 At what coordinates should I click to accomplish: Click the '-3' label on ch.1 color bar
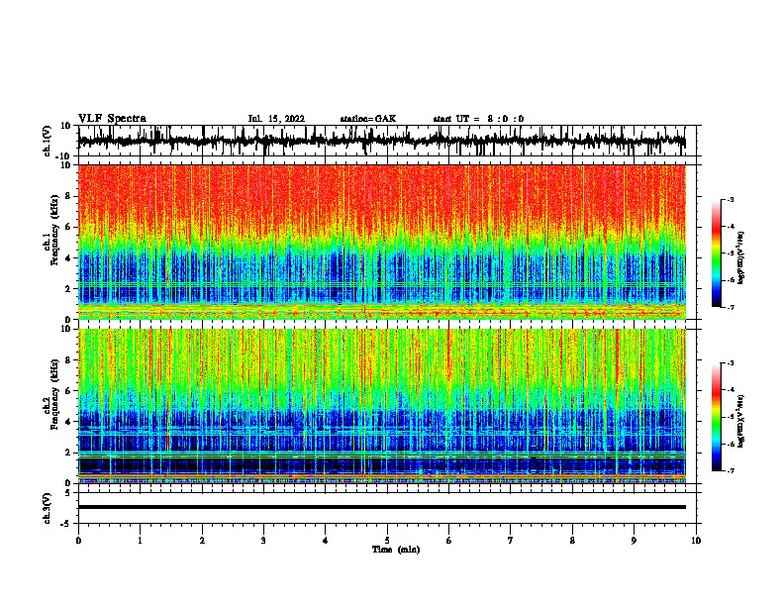[x=731, y=199]
